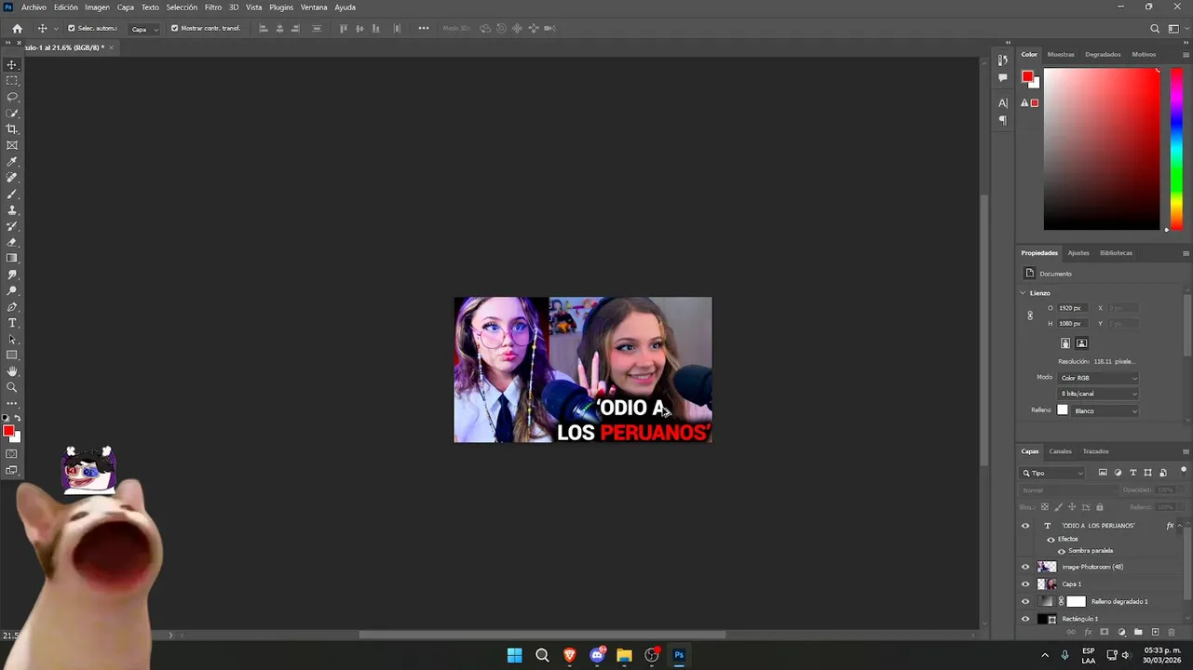The image size is (1193, 670).
Task: Add a layer mask from Layers footer
Action: click(x=1105, y=632)
